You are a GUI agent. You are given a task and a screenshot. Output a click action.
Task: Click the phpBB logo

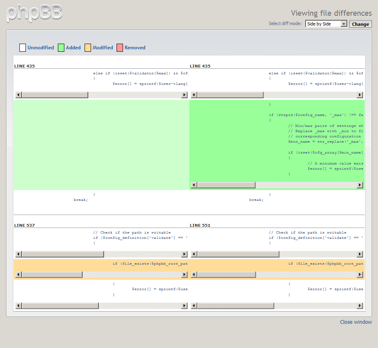coord(34,13)
